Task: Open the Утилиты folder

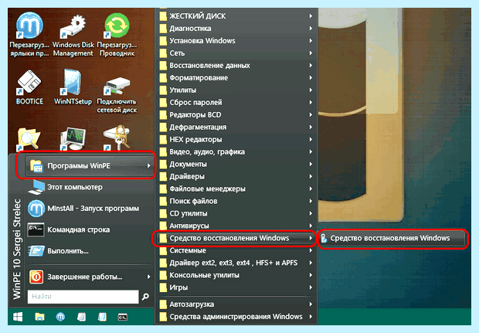Action: pyautogui.click(x=236, y=90)
